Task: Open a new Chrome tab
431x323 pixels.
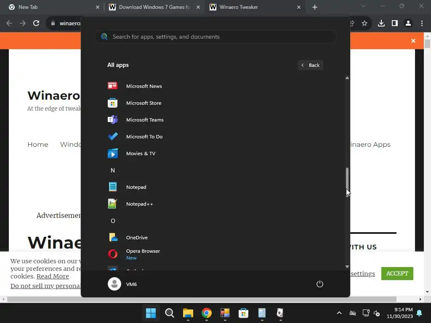Action: tap(315, 7)
